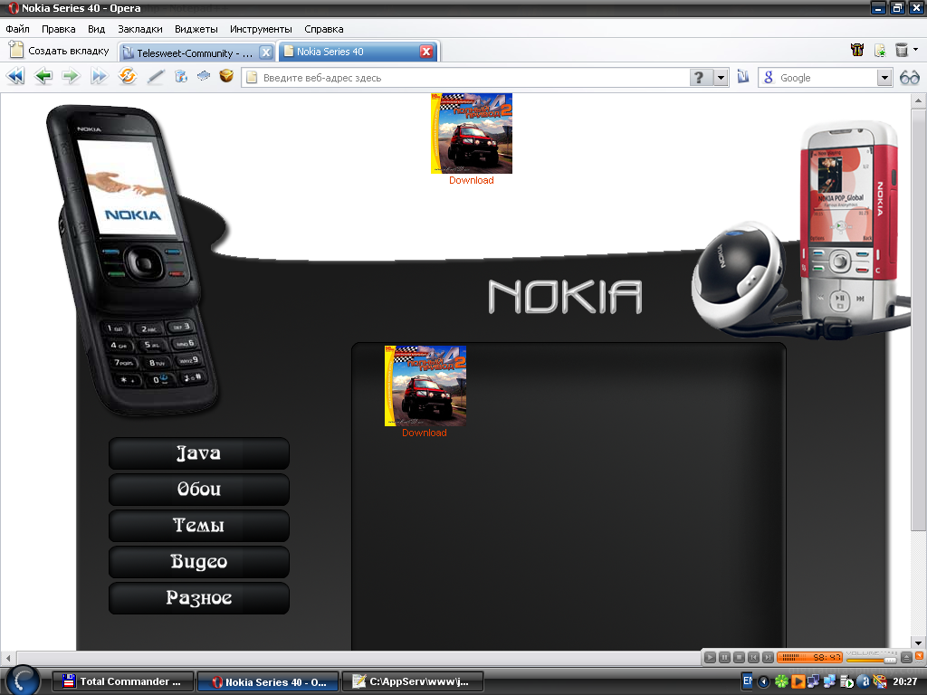Open the Закладки menu
The height and width of the screenshot is (695, 927).
[x=139, y=29]
